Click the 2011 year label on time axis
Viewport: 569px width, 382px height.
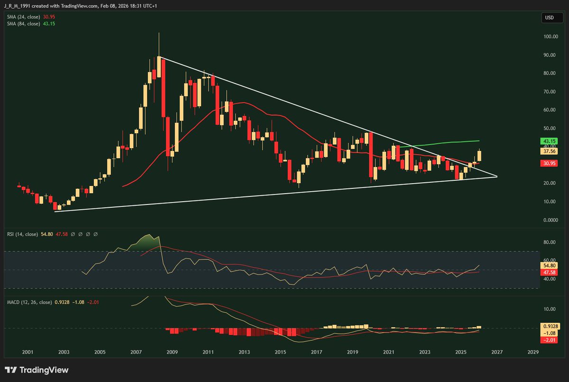[x=208, y=353]
